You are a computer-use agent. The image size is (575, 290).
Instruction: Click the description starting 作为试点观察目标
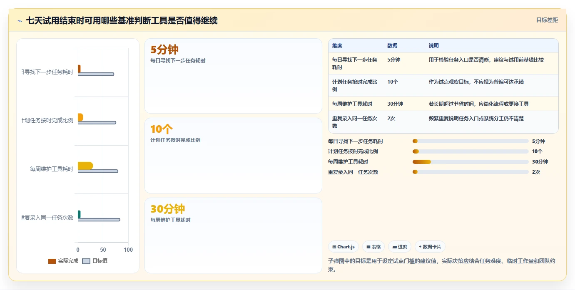476,82
